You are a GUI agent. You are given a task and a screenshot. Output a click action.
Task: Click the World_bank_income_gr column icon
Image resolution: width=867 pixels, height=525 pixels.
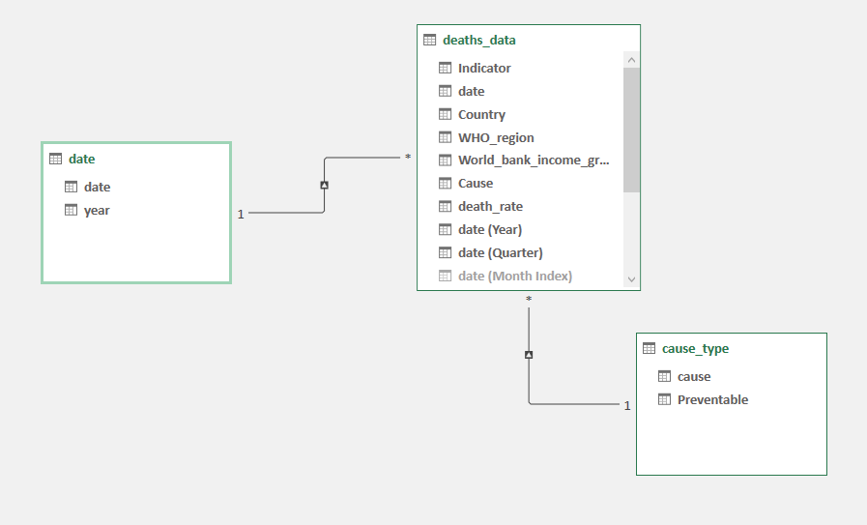(x=446, y=160)
